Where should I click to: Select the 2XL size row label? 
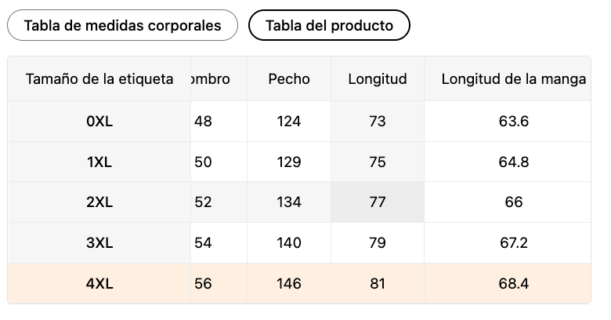click(99, 202)
